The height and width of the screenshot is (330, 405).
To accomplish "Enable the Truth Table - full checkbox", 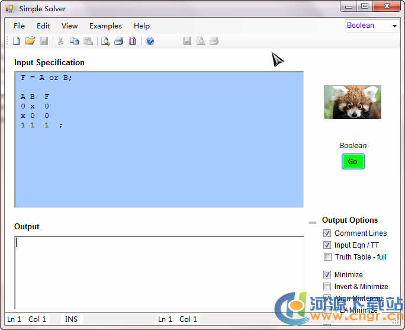I will tap(327, 257).
